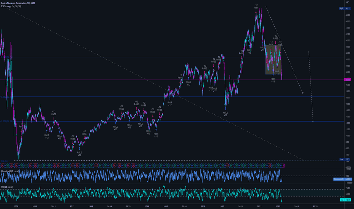This screenshot has height=209, width=354.
Task: Click the 44.00 price axis label
Action: point(348,28)
